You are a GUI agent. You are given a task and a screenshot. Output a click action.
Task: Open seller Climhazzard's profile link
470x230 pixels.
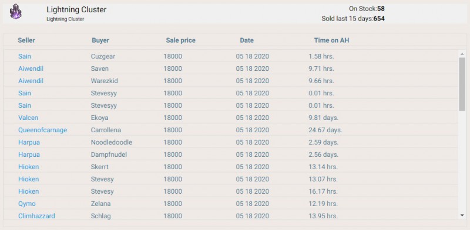pyautogui.click(x=36, y=216)
